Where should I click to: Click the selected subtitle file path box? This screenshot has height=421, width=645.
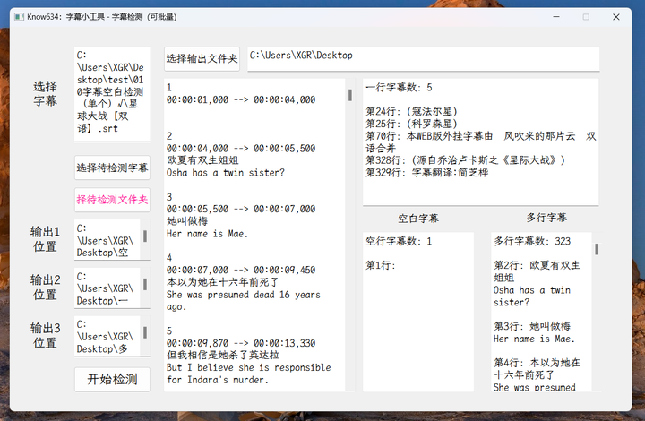point(112,94)
